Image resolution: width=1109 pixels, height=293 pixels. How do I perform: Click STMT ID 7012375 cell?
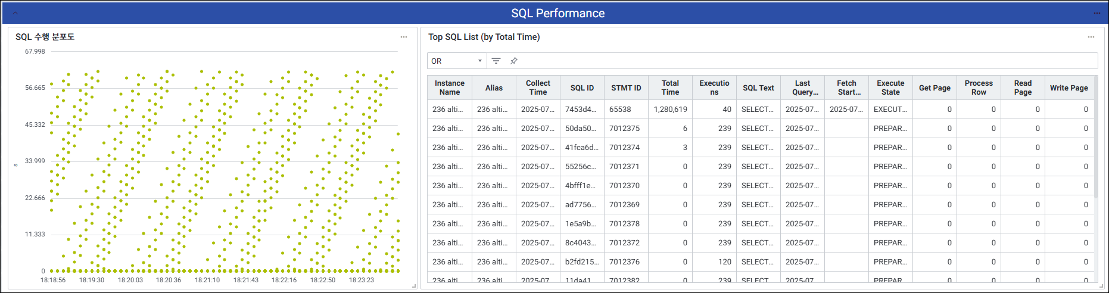coord(625,129)
